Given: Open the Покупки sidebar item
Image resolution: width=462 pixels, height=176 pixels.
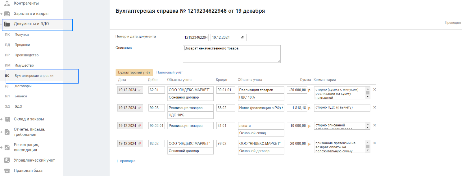Looking at the screenshot, I should tap(22, 35).
